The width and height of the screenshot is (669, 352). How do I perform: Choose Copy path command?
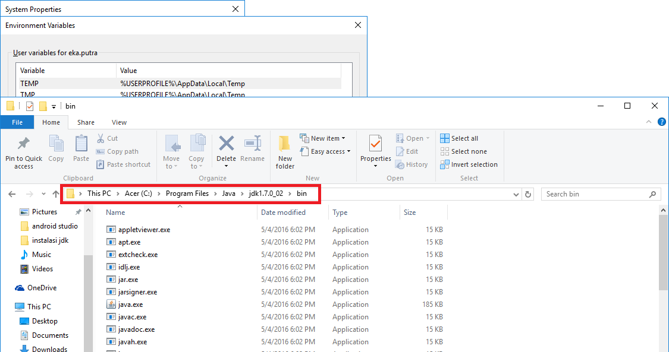click(117, 151)
